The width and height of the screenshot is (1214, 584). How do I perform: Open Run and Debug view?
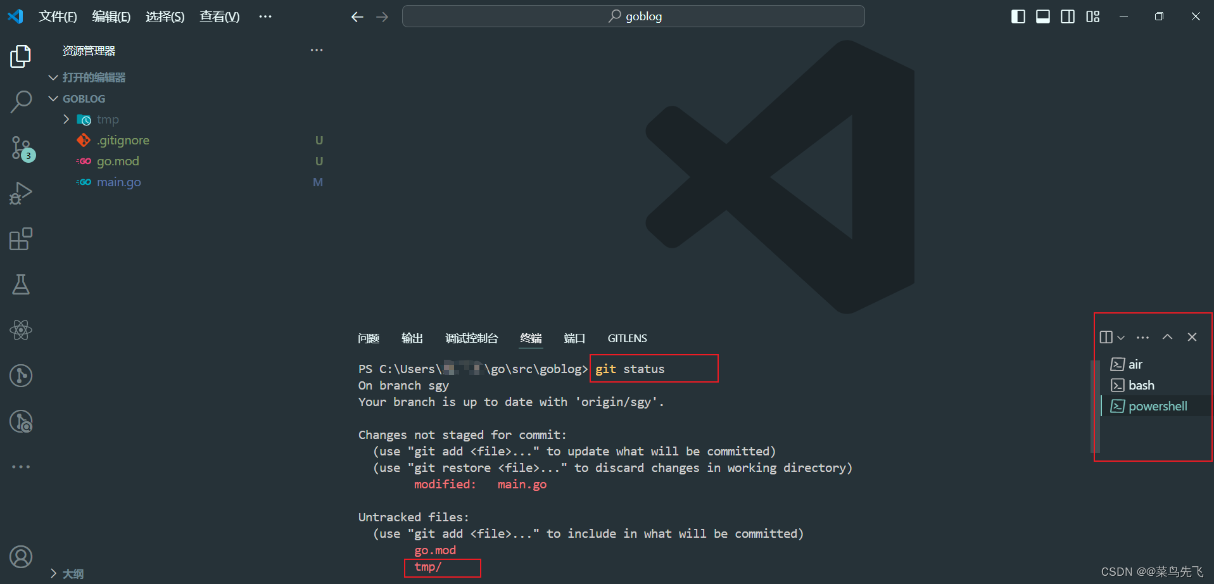20,193
